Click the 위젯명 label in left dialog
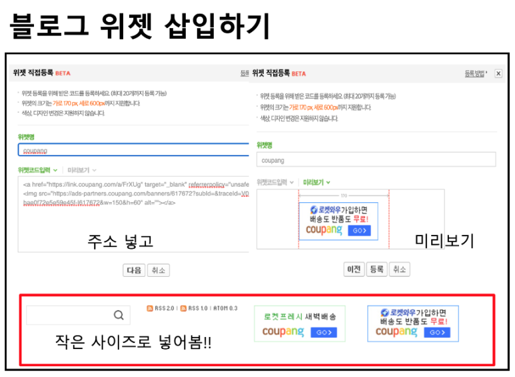515x377 pixels. [26, 137]
